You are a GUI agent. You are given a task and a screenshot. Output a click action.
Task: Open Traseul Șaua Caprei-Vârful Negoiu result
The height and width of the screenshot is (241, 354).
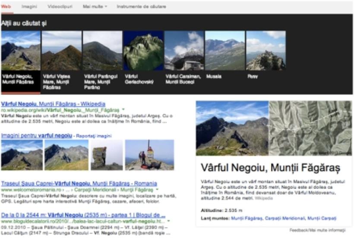(79, 183)
